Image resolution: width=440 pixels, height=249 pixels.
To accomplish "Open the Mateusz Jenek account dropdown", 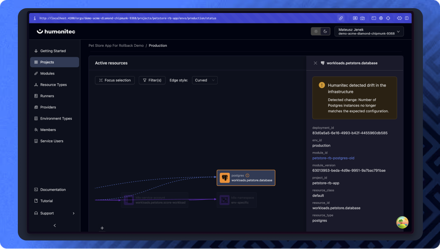I will point(369,32).
